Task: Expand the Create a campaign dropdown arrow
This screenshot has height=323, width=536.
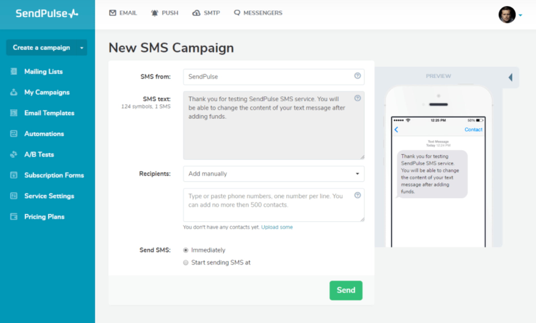Action: coord(82,48)
